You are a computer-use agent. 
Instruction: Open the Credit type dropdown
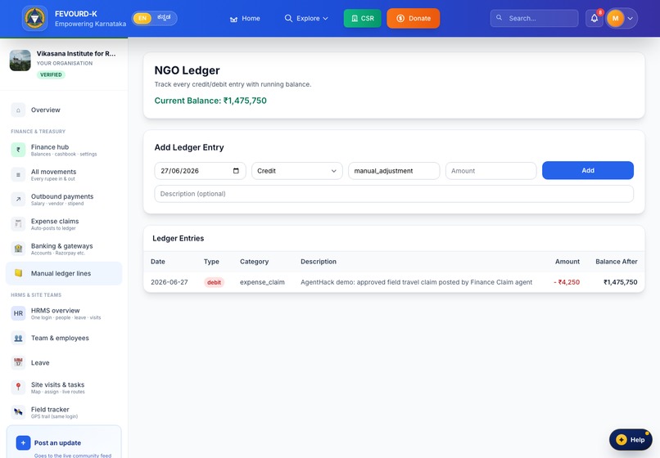297,171
